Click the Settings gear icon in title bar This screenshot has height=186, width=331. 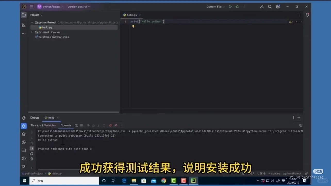278,7
